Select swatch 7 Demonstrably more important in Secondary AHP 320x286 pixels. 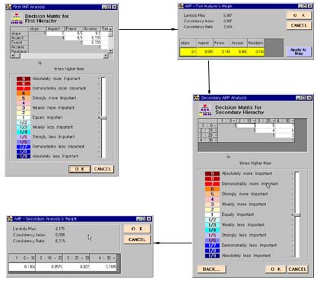point(212,184)
